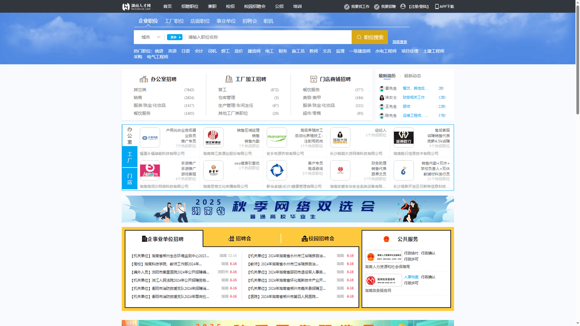This screenshot has width=580, height=326.
Task: Click the blue 更多 button
Action: pos(175,37)
